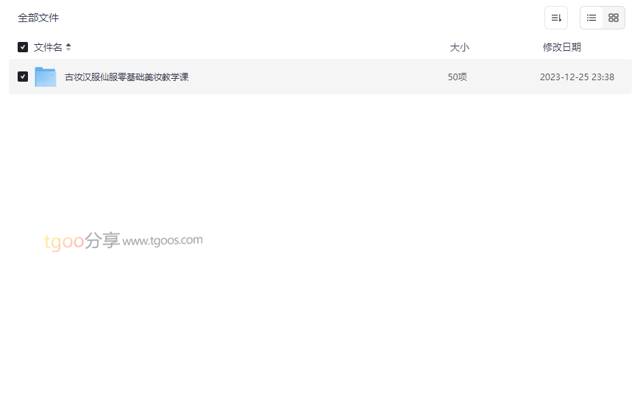
Task: Click the 文件名 column header
Action: click(48, 47)
